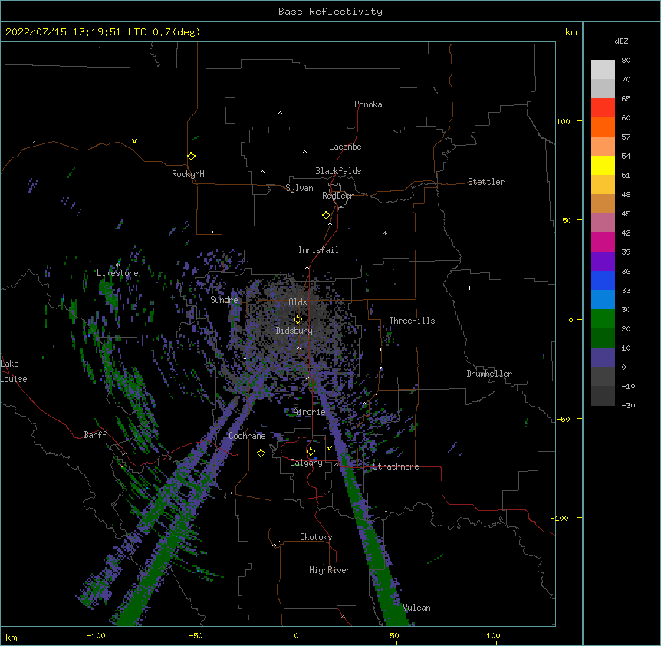Image resolution: width=661 pixels, height=646 pixels.
Task: Click the Base_Reflectivity title
Action: point(330,12)
